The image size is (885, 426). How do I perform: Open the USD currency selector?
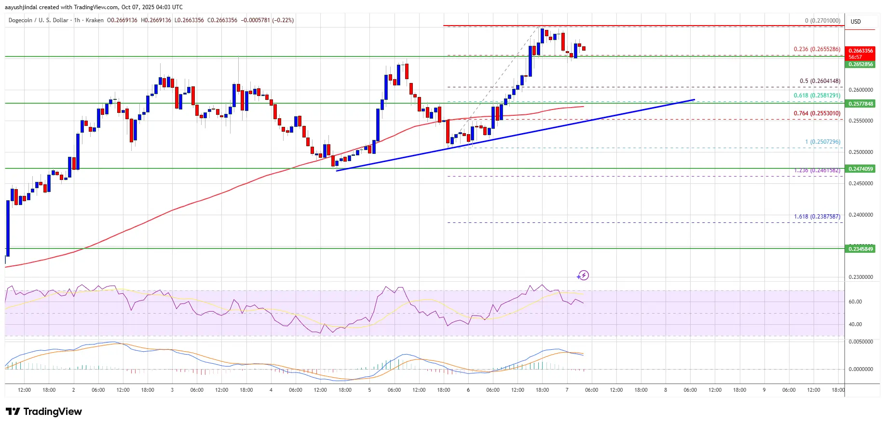point(856,22)
